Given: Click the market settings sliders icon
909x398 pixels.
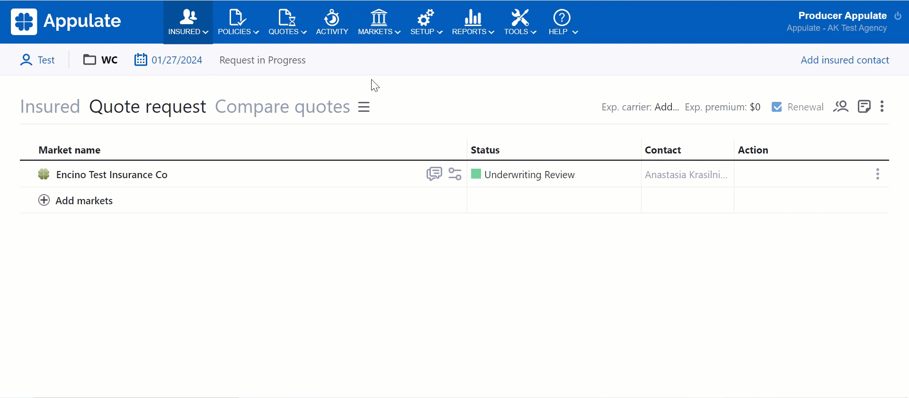Looking at the screenshot, I should 455,174.
